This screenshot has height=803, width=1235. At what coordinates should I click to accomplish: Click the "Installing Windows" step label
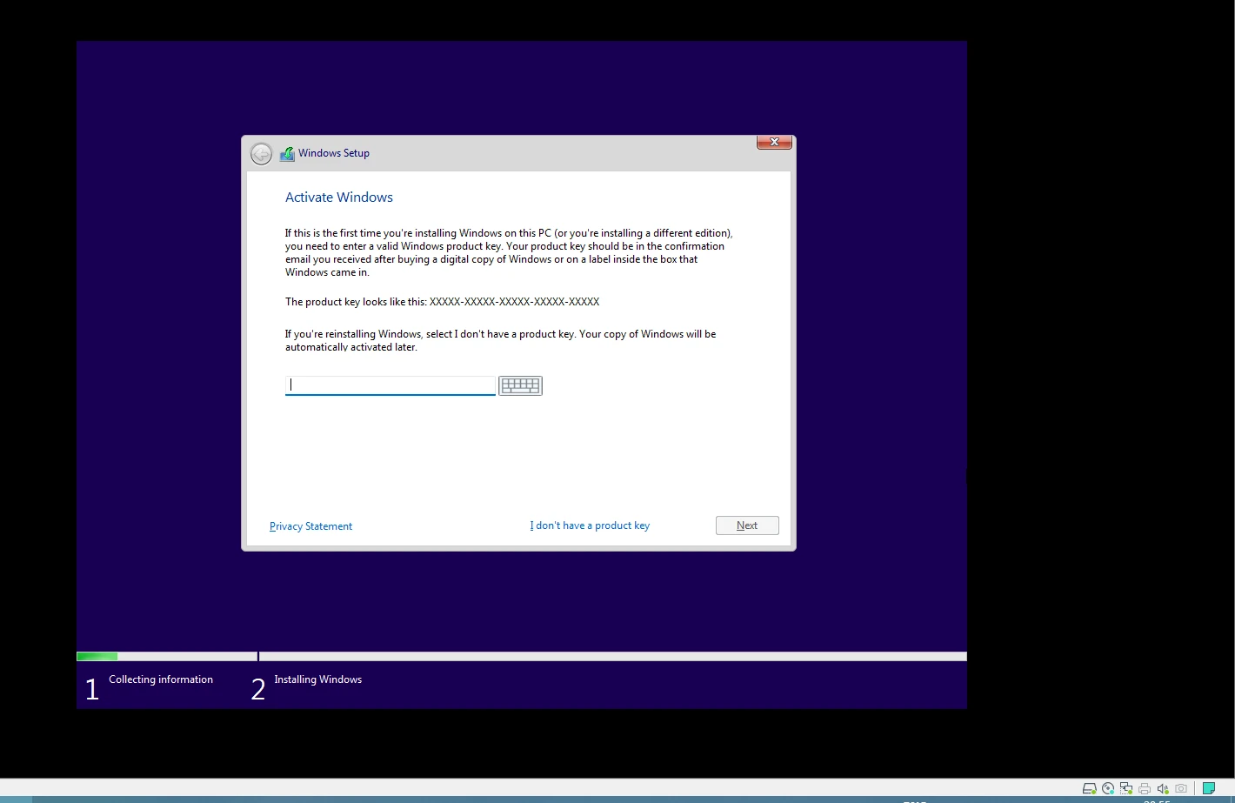pos(318,679)
